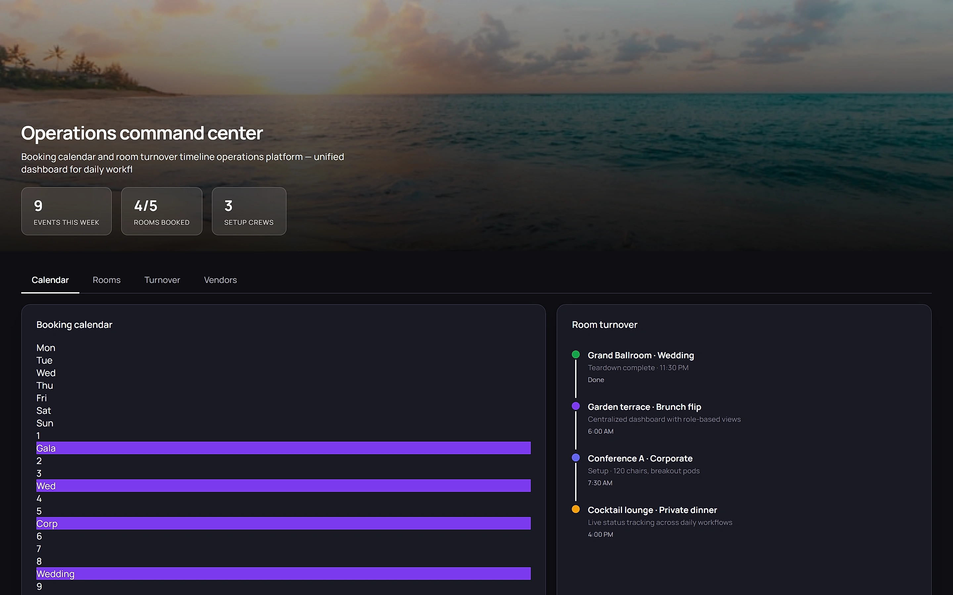Screen dimensions: 953x595
Task: Click purple marker beside Garden terrace
Action: [575, 406]
